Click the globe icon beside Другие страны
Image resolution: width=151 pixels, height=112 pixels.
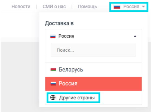pos(53,97)
